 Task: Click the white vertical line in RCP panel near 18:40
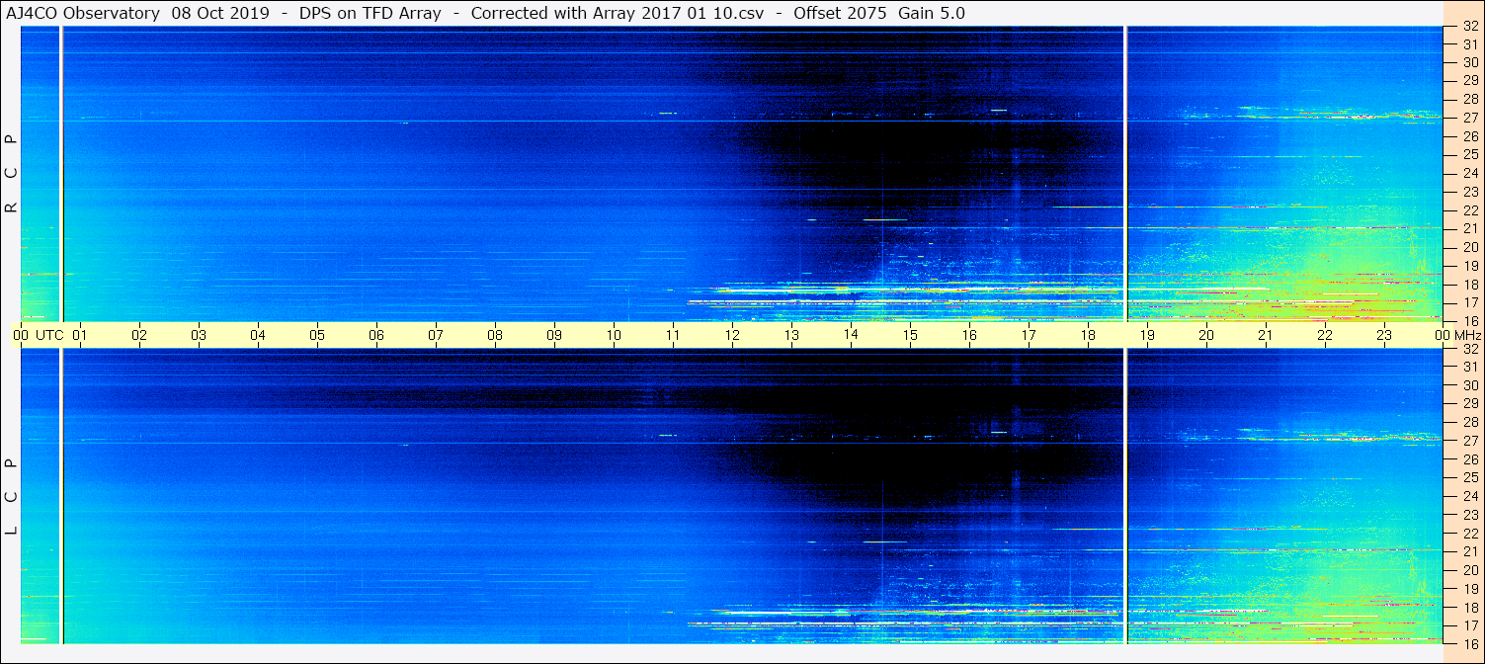pyautogui.click(x=1125, y=173)
